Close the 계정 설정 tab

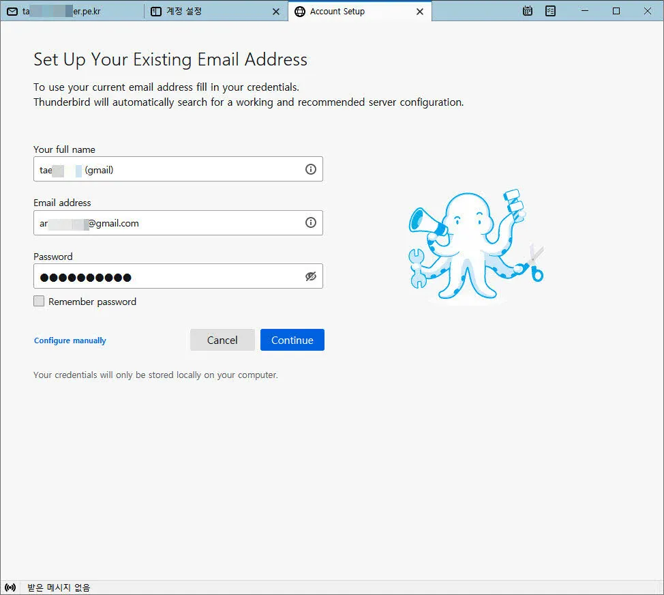(276, 12)
